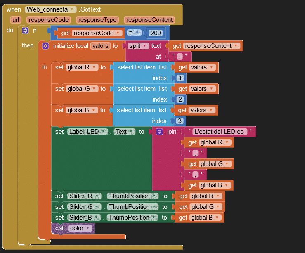Expand the equals operator dropdown
The width and height of the screenshot is (305, 253).
[134, 33]
